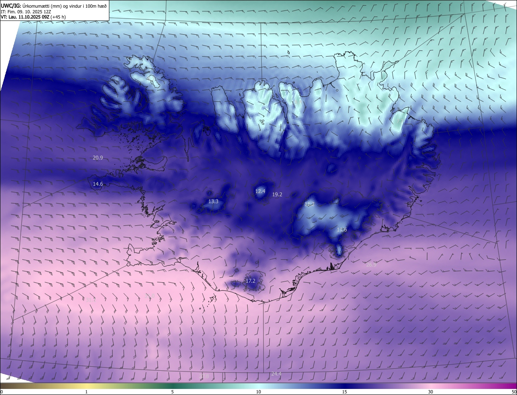517x395 pixels.
Task: Click the 27.8 value on the map
Action: point(204,376)
